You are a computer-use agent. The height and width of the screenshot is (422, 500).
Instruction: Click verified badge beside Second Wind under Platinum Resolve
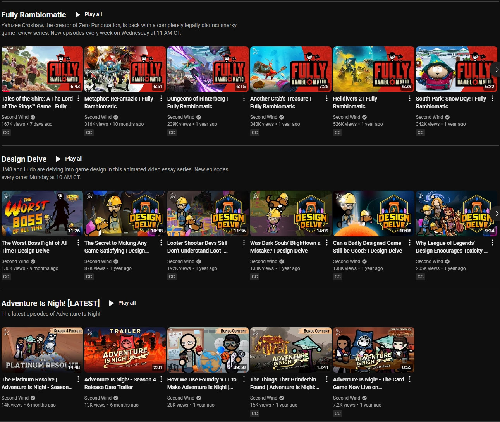point(33,398)
